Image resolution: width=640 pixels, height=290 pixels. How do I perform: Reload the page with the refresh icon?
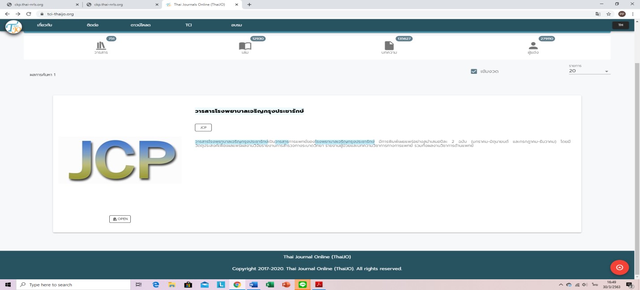[x=29, y=14]
